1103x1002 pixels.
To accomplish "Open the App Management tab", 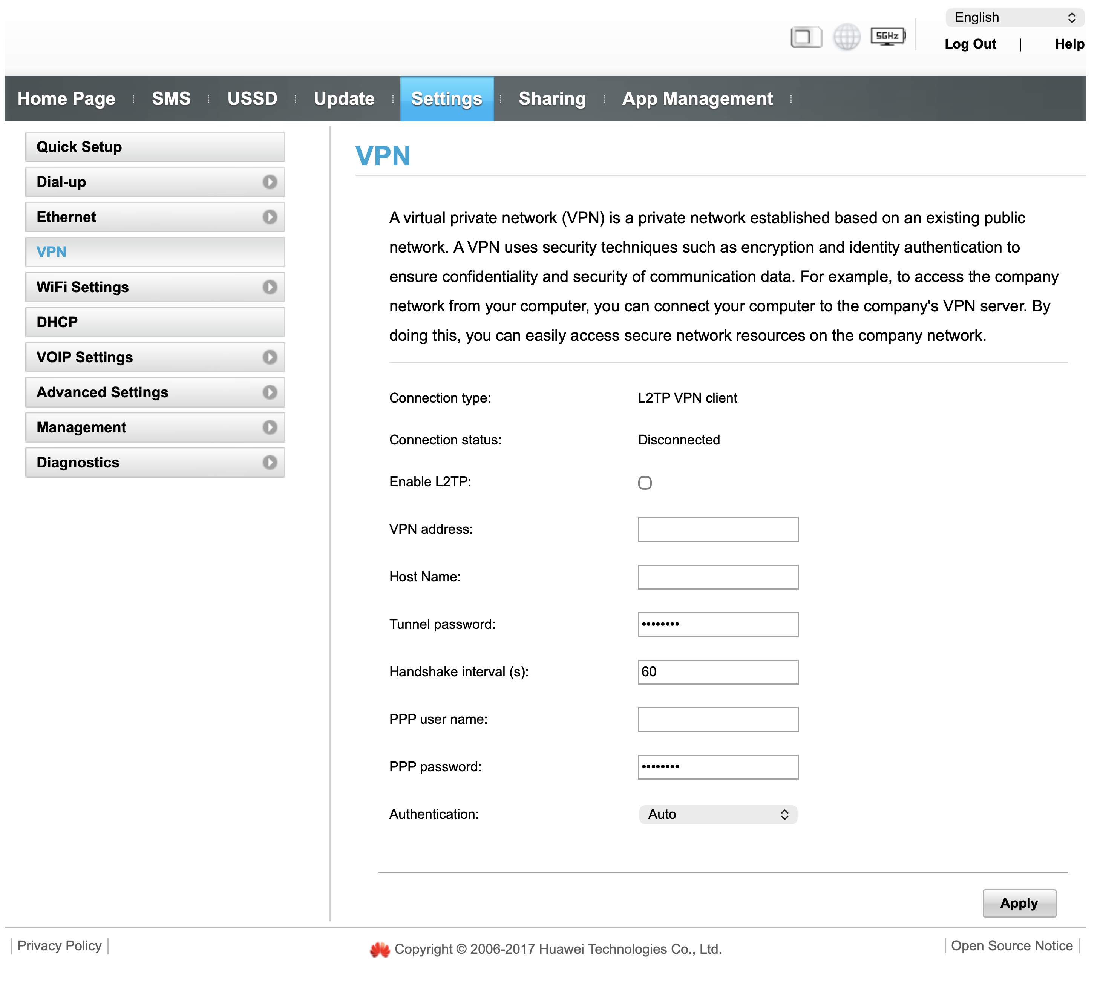I will 697,98.
